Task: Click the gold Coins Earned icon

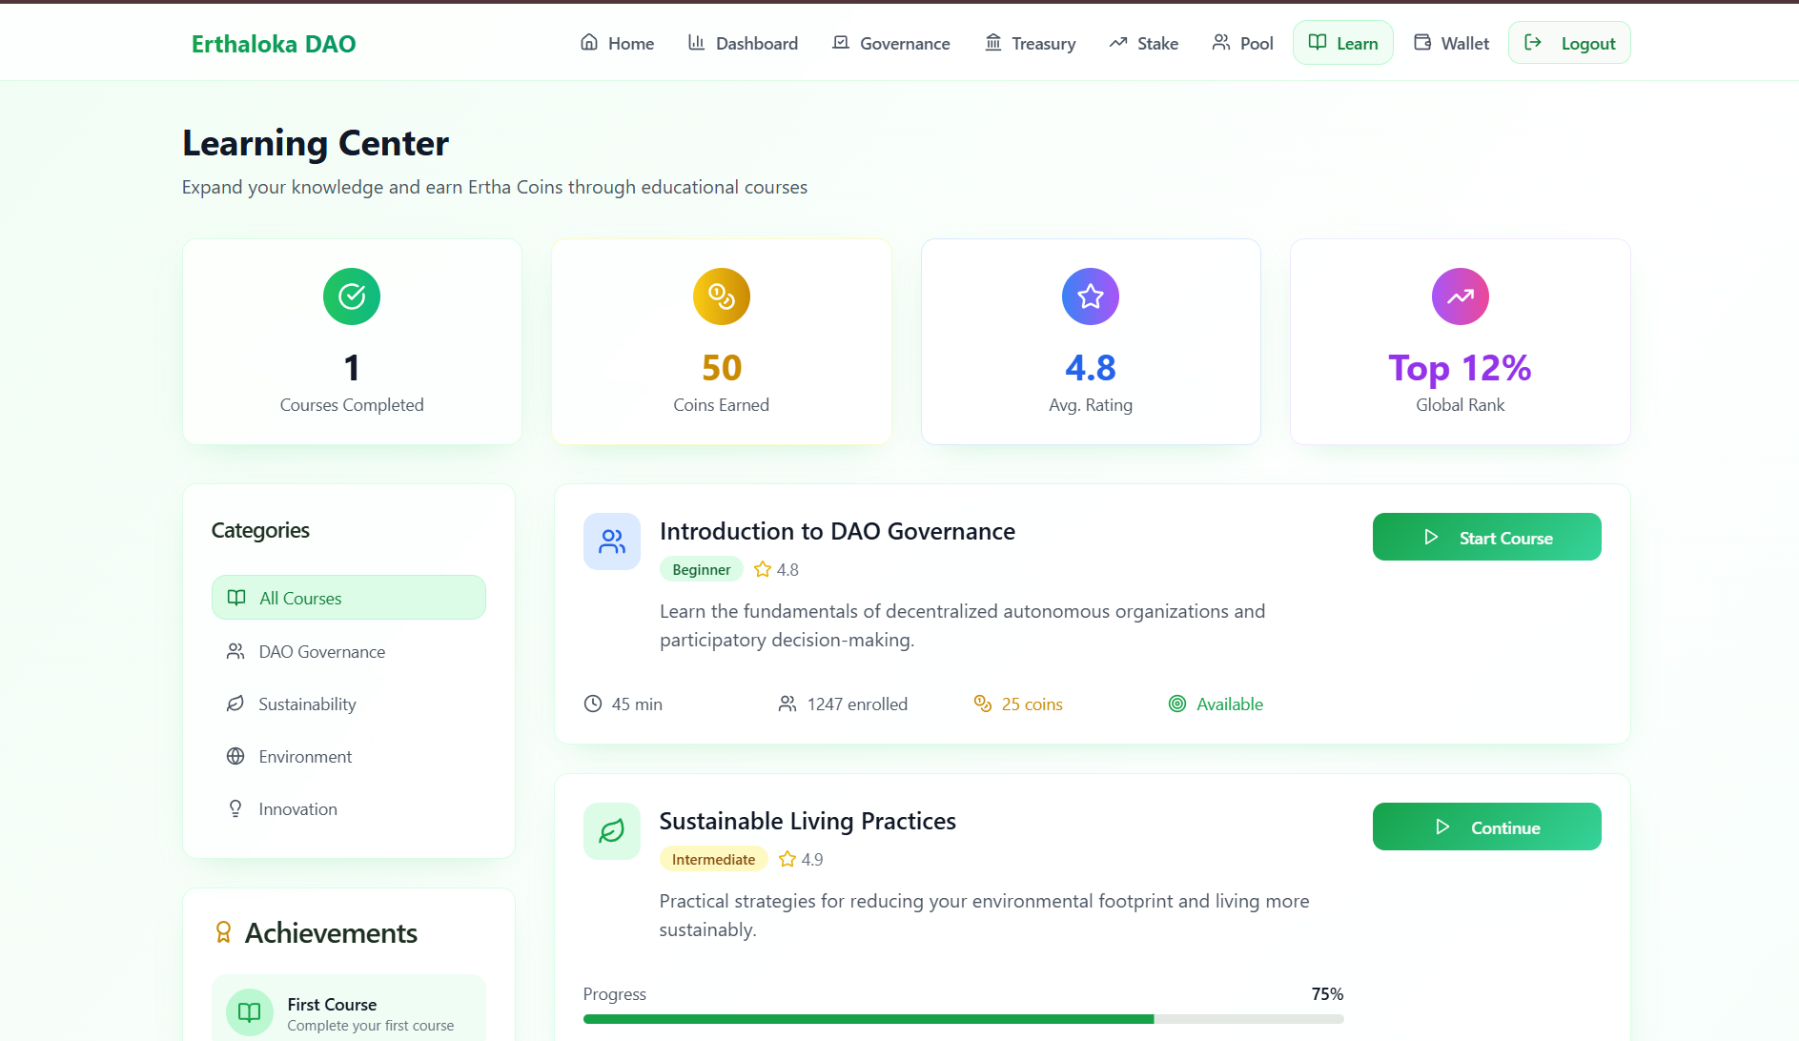Action: click(722, 296)
